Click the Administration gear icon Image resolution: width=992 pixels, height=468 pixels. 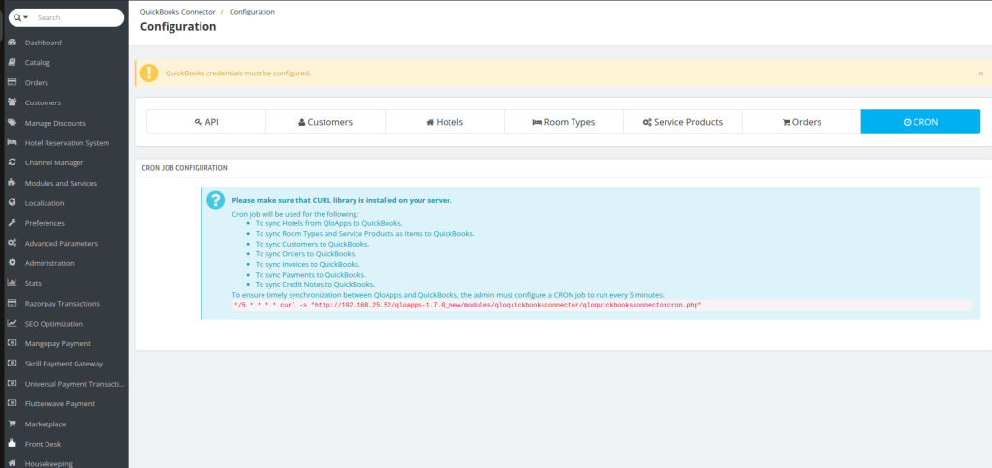12,263
